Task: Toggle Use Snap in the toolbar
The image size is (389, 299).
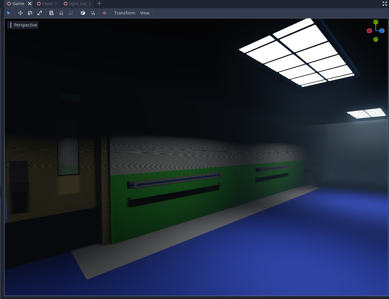Action: click(93, 13)
